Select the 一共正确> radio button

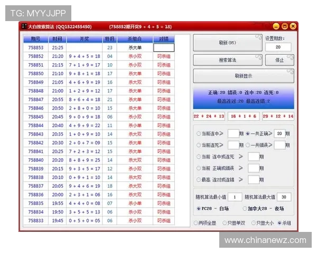pos(248,133)
